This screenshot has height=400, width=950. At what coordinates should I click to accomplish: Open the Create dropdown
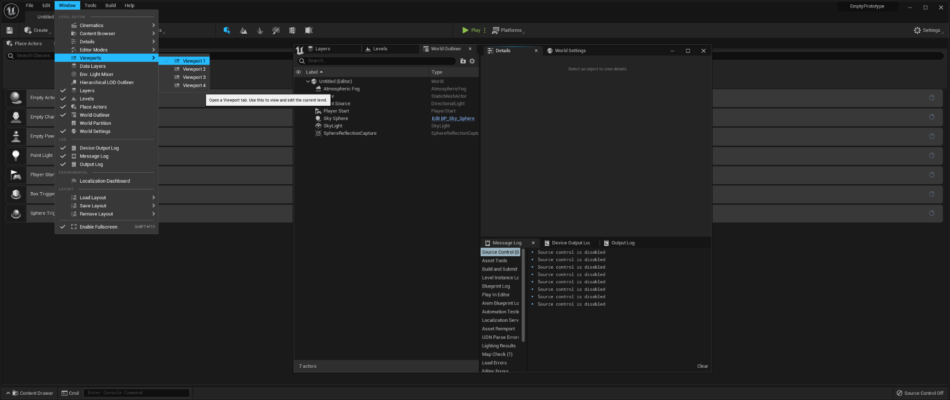point(37,30)
